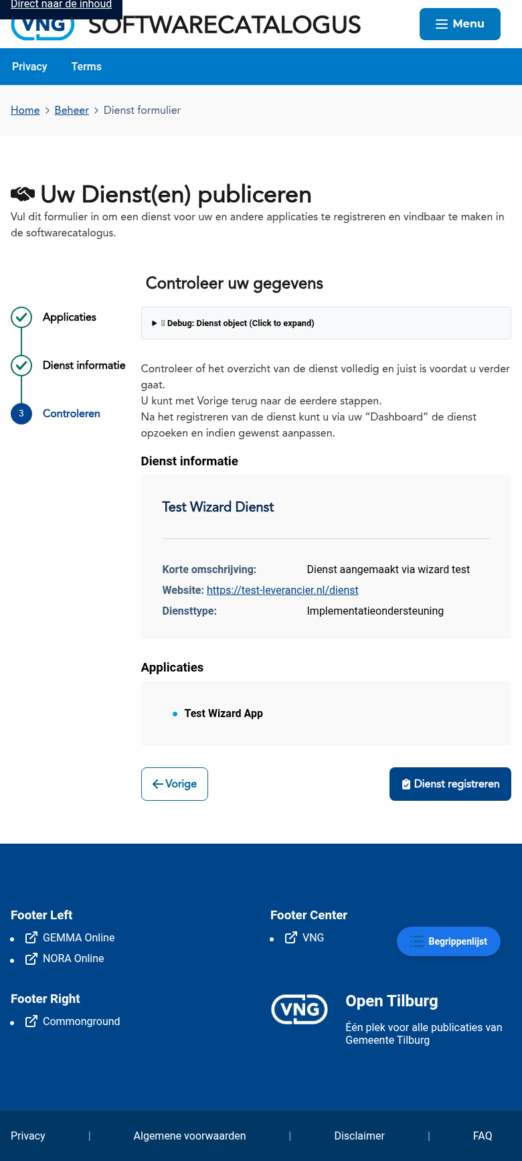
Task: Click the Dienst informatie step checkmark icon
Action: coord(21,366)
